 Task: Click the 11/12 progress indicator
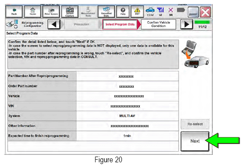[202, 25]
